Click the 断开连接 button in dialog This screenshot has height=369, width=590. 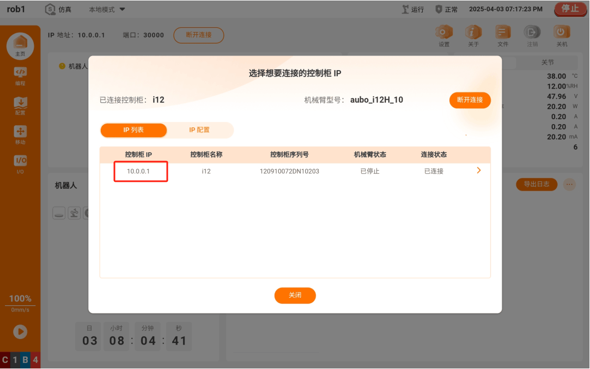pyautogui.click(x=470, y=100)
